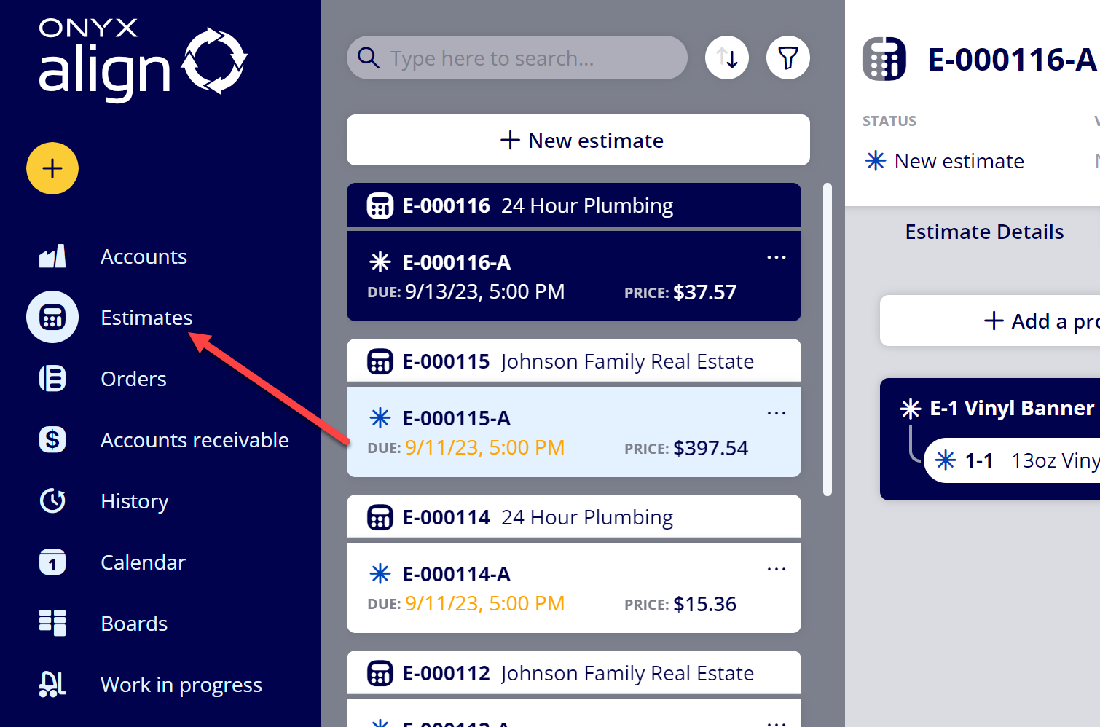Select the E-000112 Johnson Family Real Estate header
The width and height of the screenshot is (1100, 727).
(574, 673)
